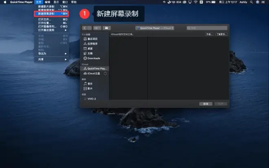The image size is (269, 168).
Task: Go back in the file dialog
Action: point(84,28)
